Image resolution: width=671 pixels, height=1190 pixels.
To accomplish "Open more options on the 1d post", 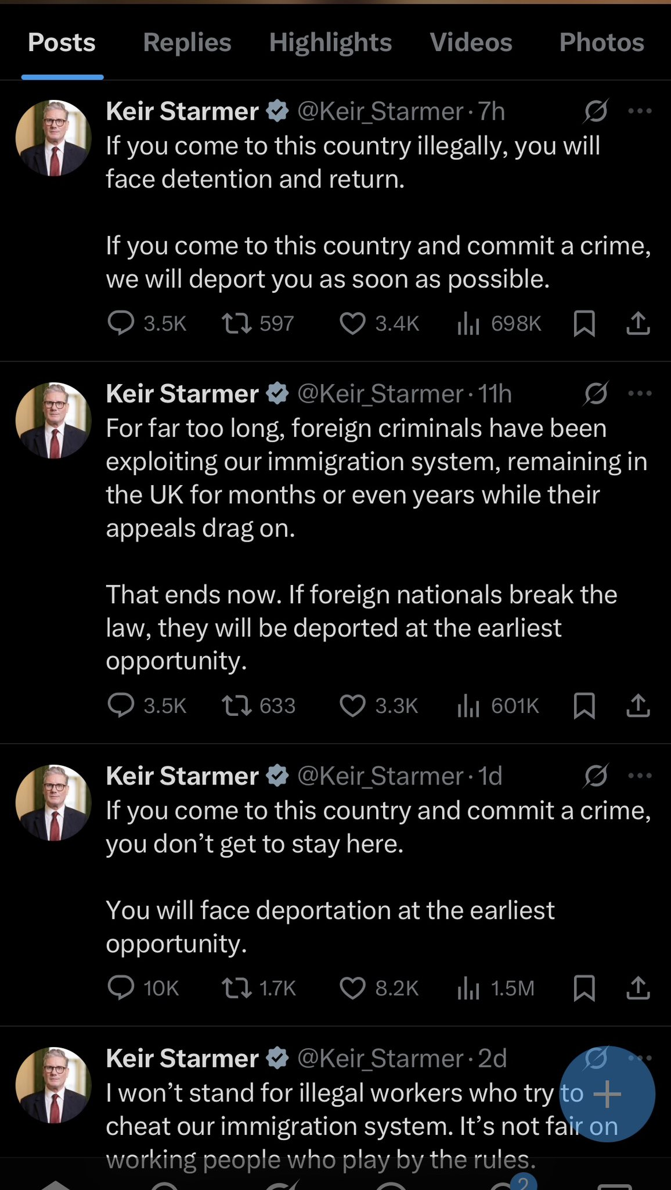I will pyautogui.click(x=640, y=776).
